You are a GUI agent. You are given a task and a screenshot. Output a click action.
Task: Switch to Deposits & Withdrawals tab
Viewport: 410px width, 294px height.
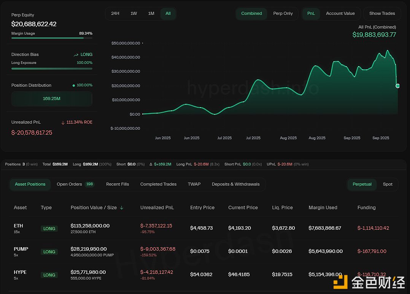[x=235, y=184]
